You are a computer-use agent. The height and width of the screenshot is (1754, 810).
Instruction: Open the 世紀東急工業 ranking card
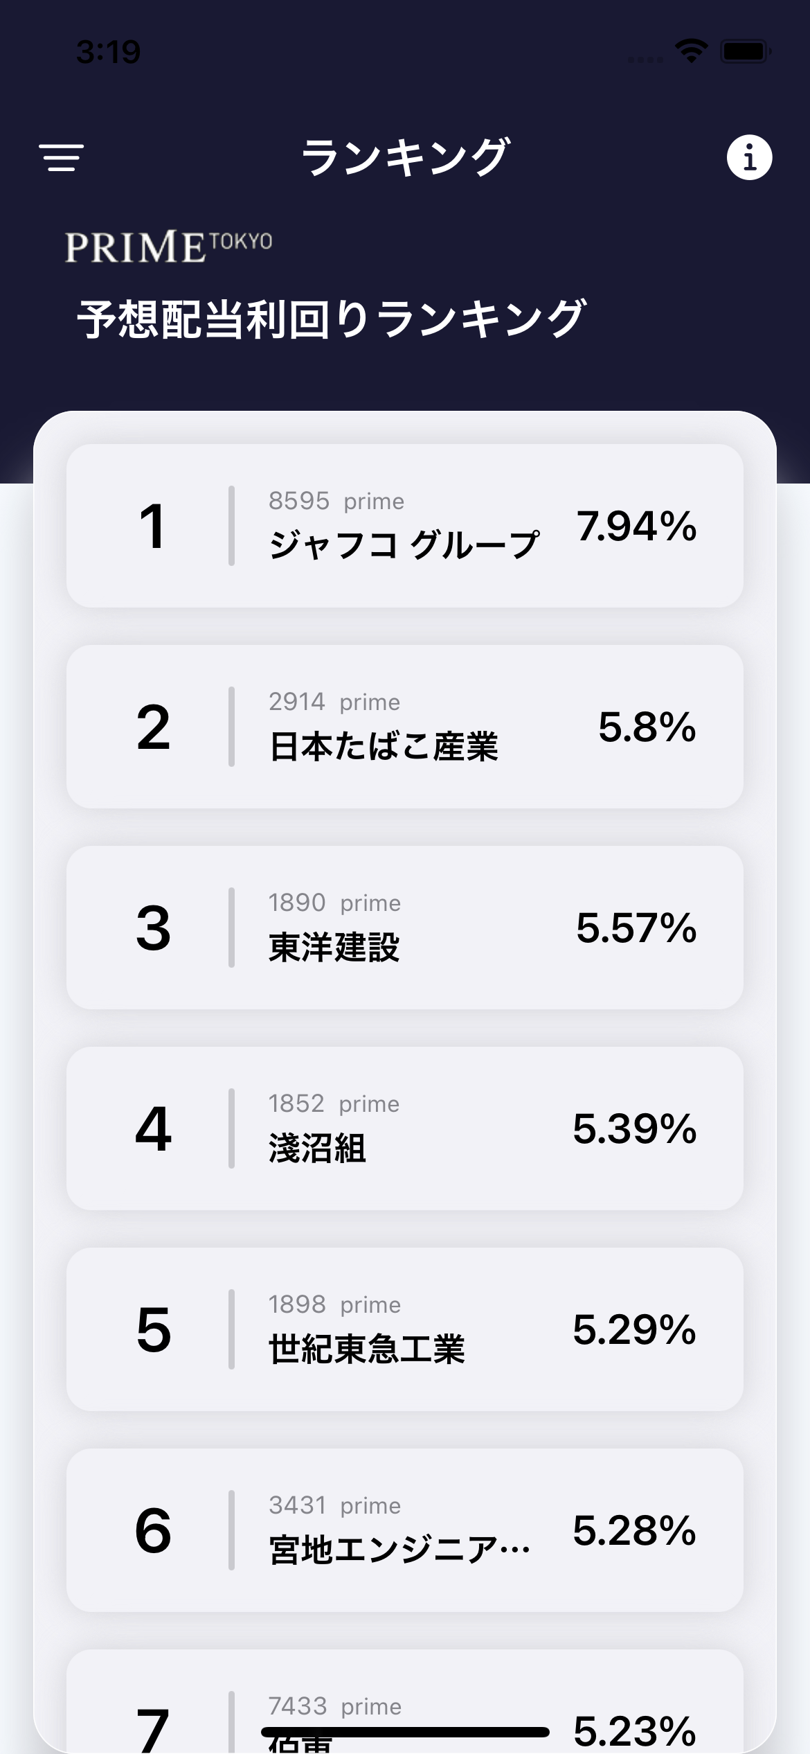tap(404, 1329)
